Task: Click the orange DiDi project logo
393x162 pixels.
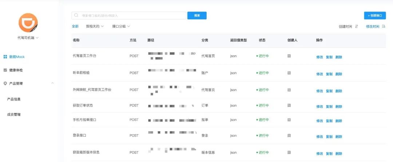Action: coord(28,23)
